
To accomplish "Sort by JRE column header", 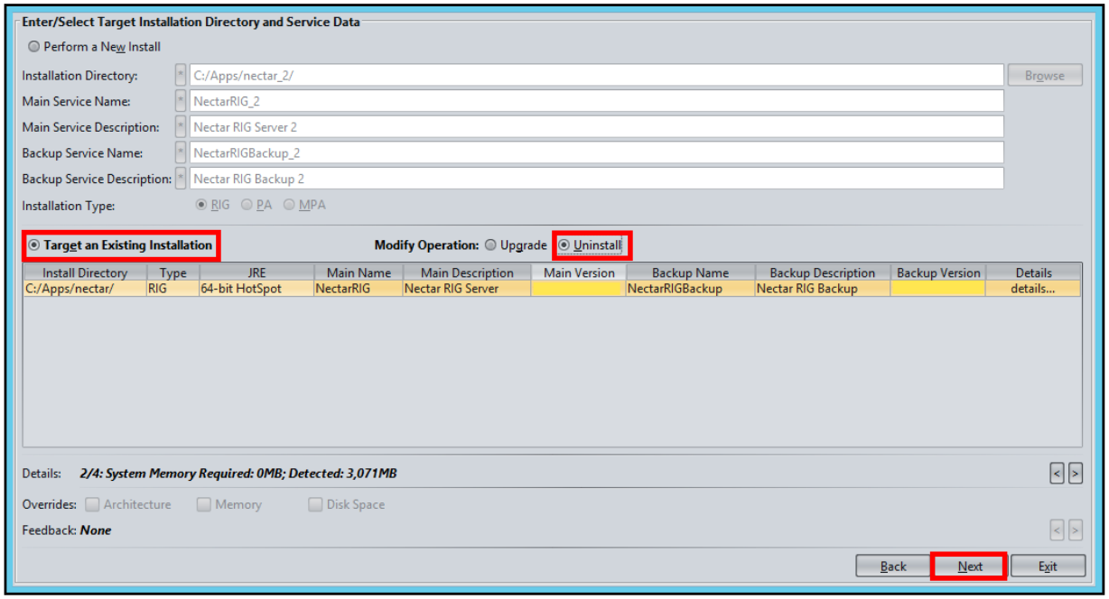I will tap(256, 272).
